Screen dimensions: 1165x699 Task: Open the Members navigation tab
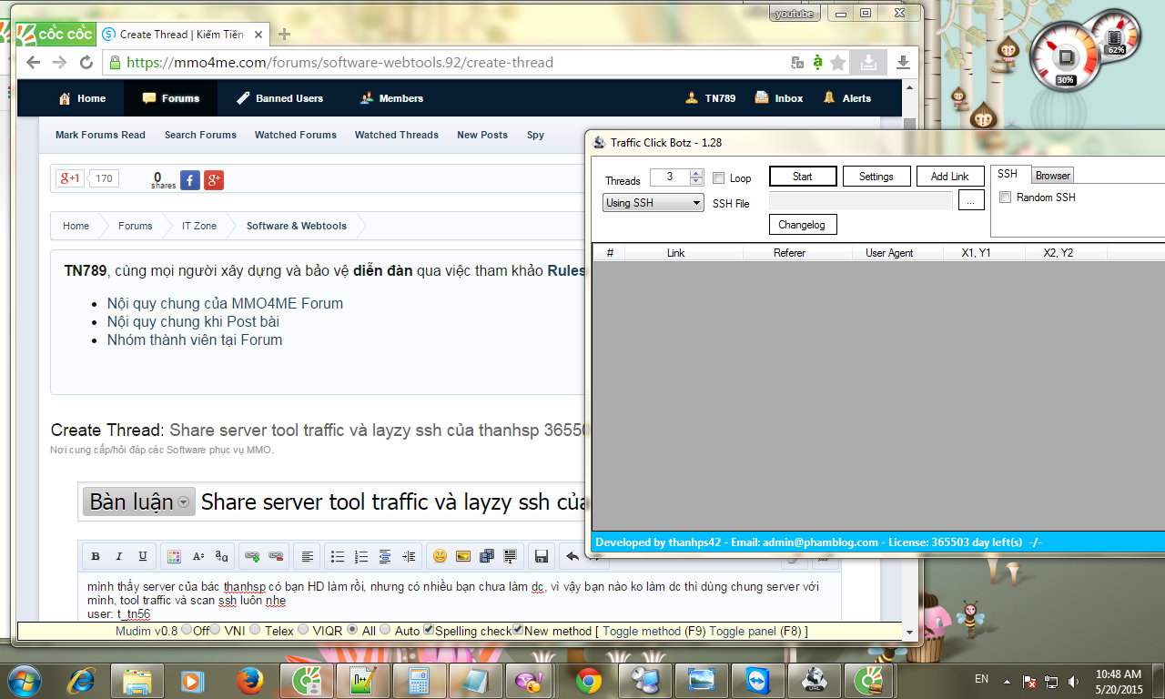(392, 98)
